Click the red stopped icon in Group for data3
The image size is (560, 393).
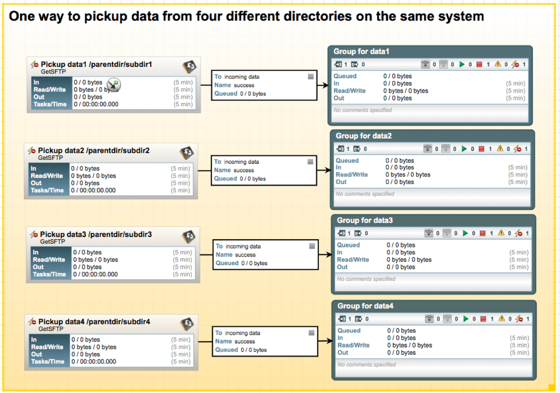[x=483, y=233]
